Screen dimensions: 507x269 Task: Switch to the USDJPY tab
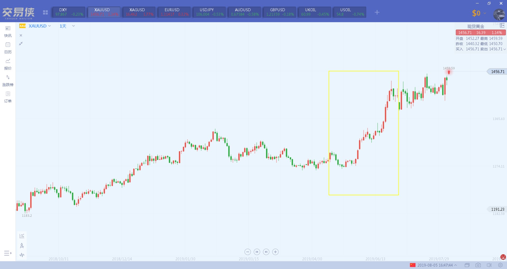209,12
